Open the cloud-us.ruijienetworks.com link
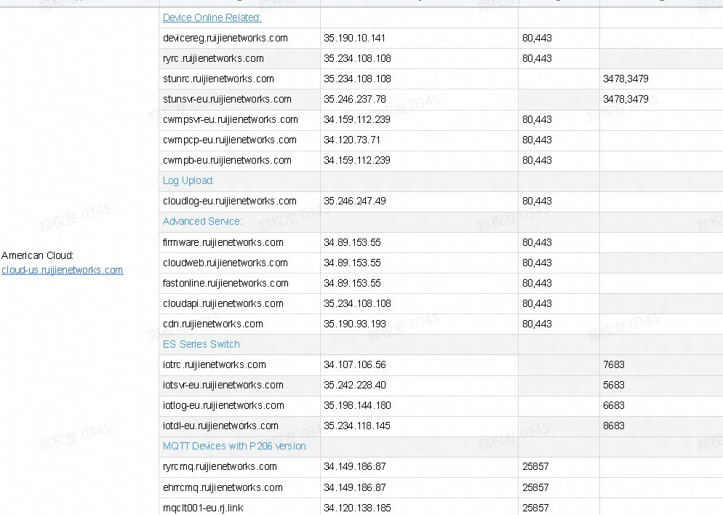The height and width of the screenshot is (515, 723). coord(62,270)
